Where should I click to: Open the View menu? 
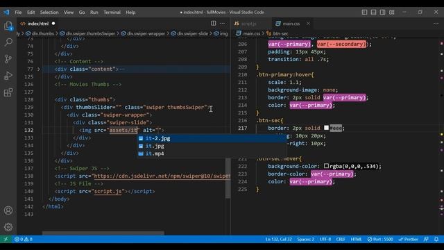click(x=69, y=12)
